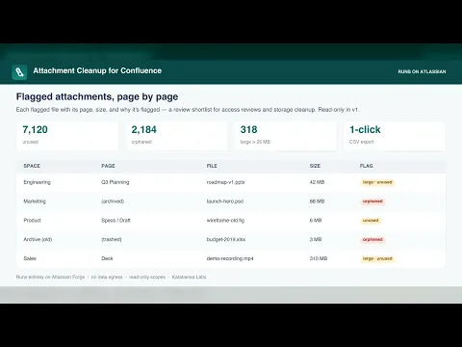
Task: Click the flag badge in the demo-recording.mp4 row
Action: point(377,258)
